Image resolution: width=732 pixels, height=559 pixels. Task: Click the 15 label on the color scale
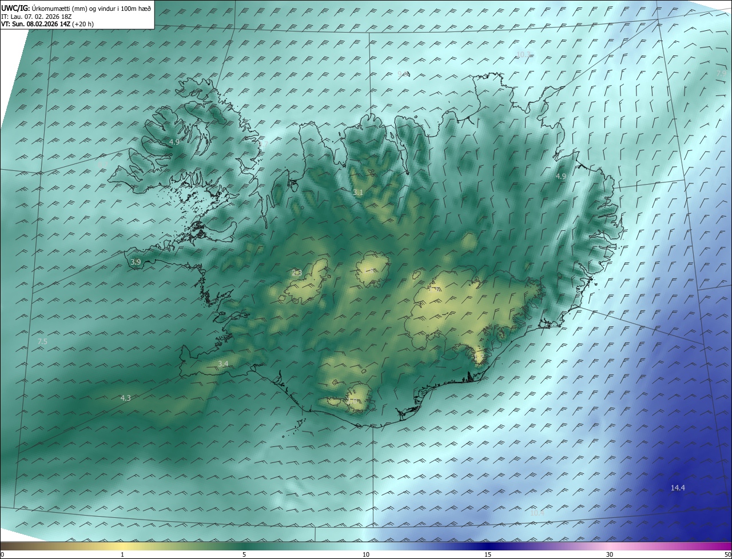(x=488, y=554)
